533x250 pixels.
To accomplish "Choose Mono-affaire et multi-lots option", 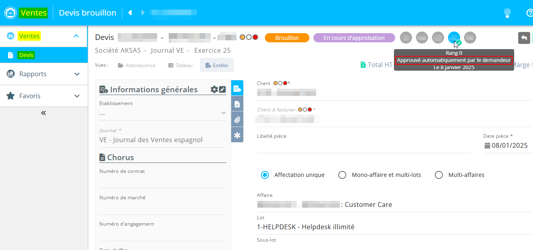I will (x=342, y=175).
